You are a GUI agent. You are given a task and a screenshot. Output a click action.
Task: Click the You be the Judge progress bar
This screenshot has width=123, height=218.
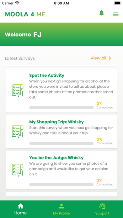pos(61,184)
